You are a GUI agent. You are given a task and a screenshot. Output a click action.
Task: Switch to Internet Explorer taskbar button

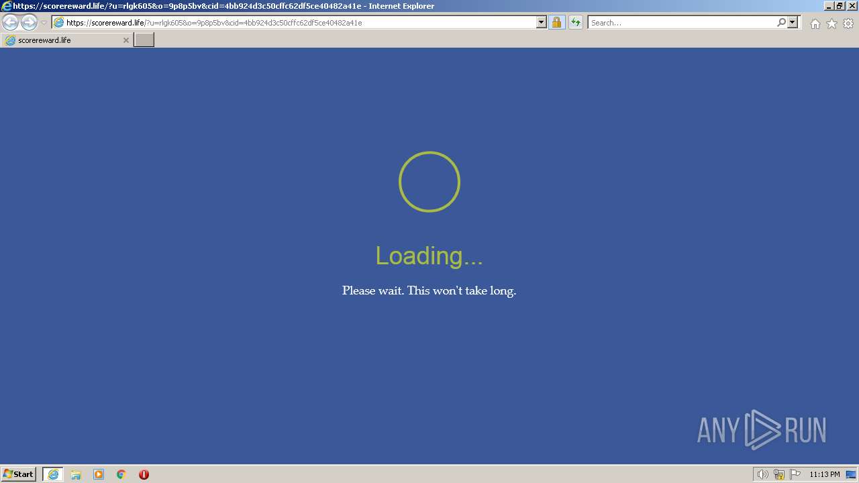tap(53, 474)
